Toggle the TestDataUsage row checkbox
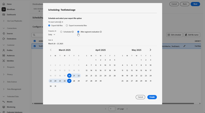205x113 pixels. (35, 46)
